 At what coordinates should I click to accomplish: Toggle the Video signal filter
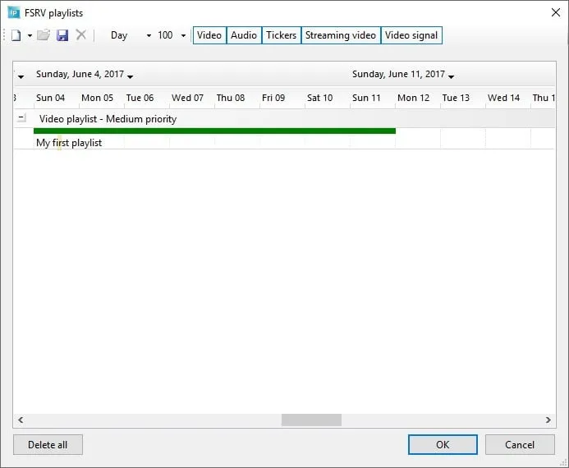(411, 35)
